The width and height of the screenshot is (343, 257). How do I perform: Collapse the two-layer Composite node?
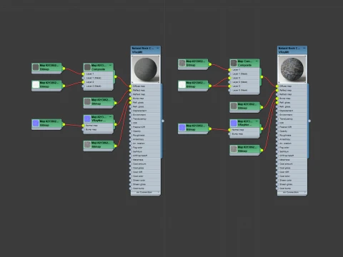(110, 65)
